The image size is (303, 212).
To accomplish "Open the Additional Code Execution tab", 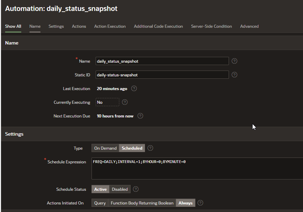I will [x=158, y=26].
